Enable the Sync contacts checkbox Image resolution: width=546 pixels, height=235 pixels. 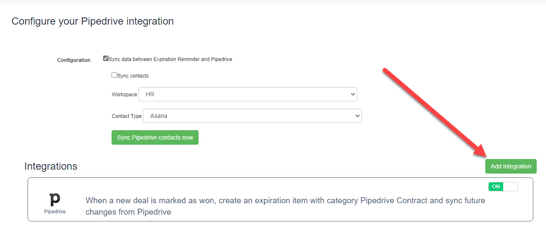(114, 75)
